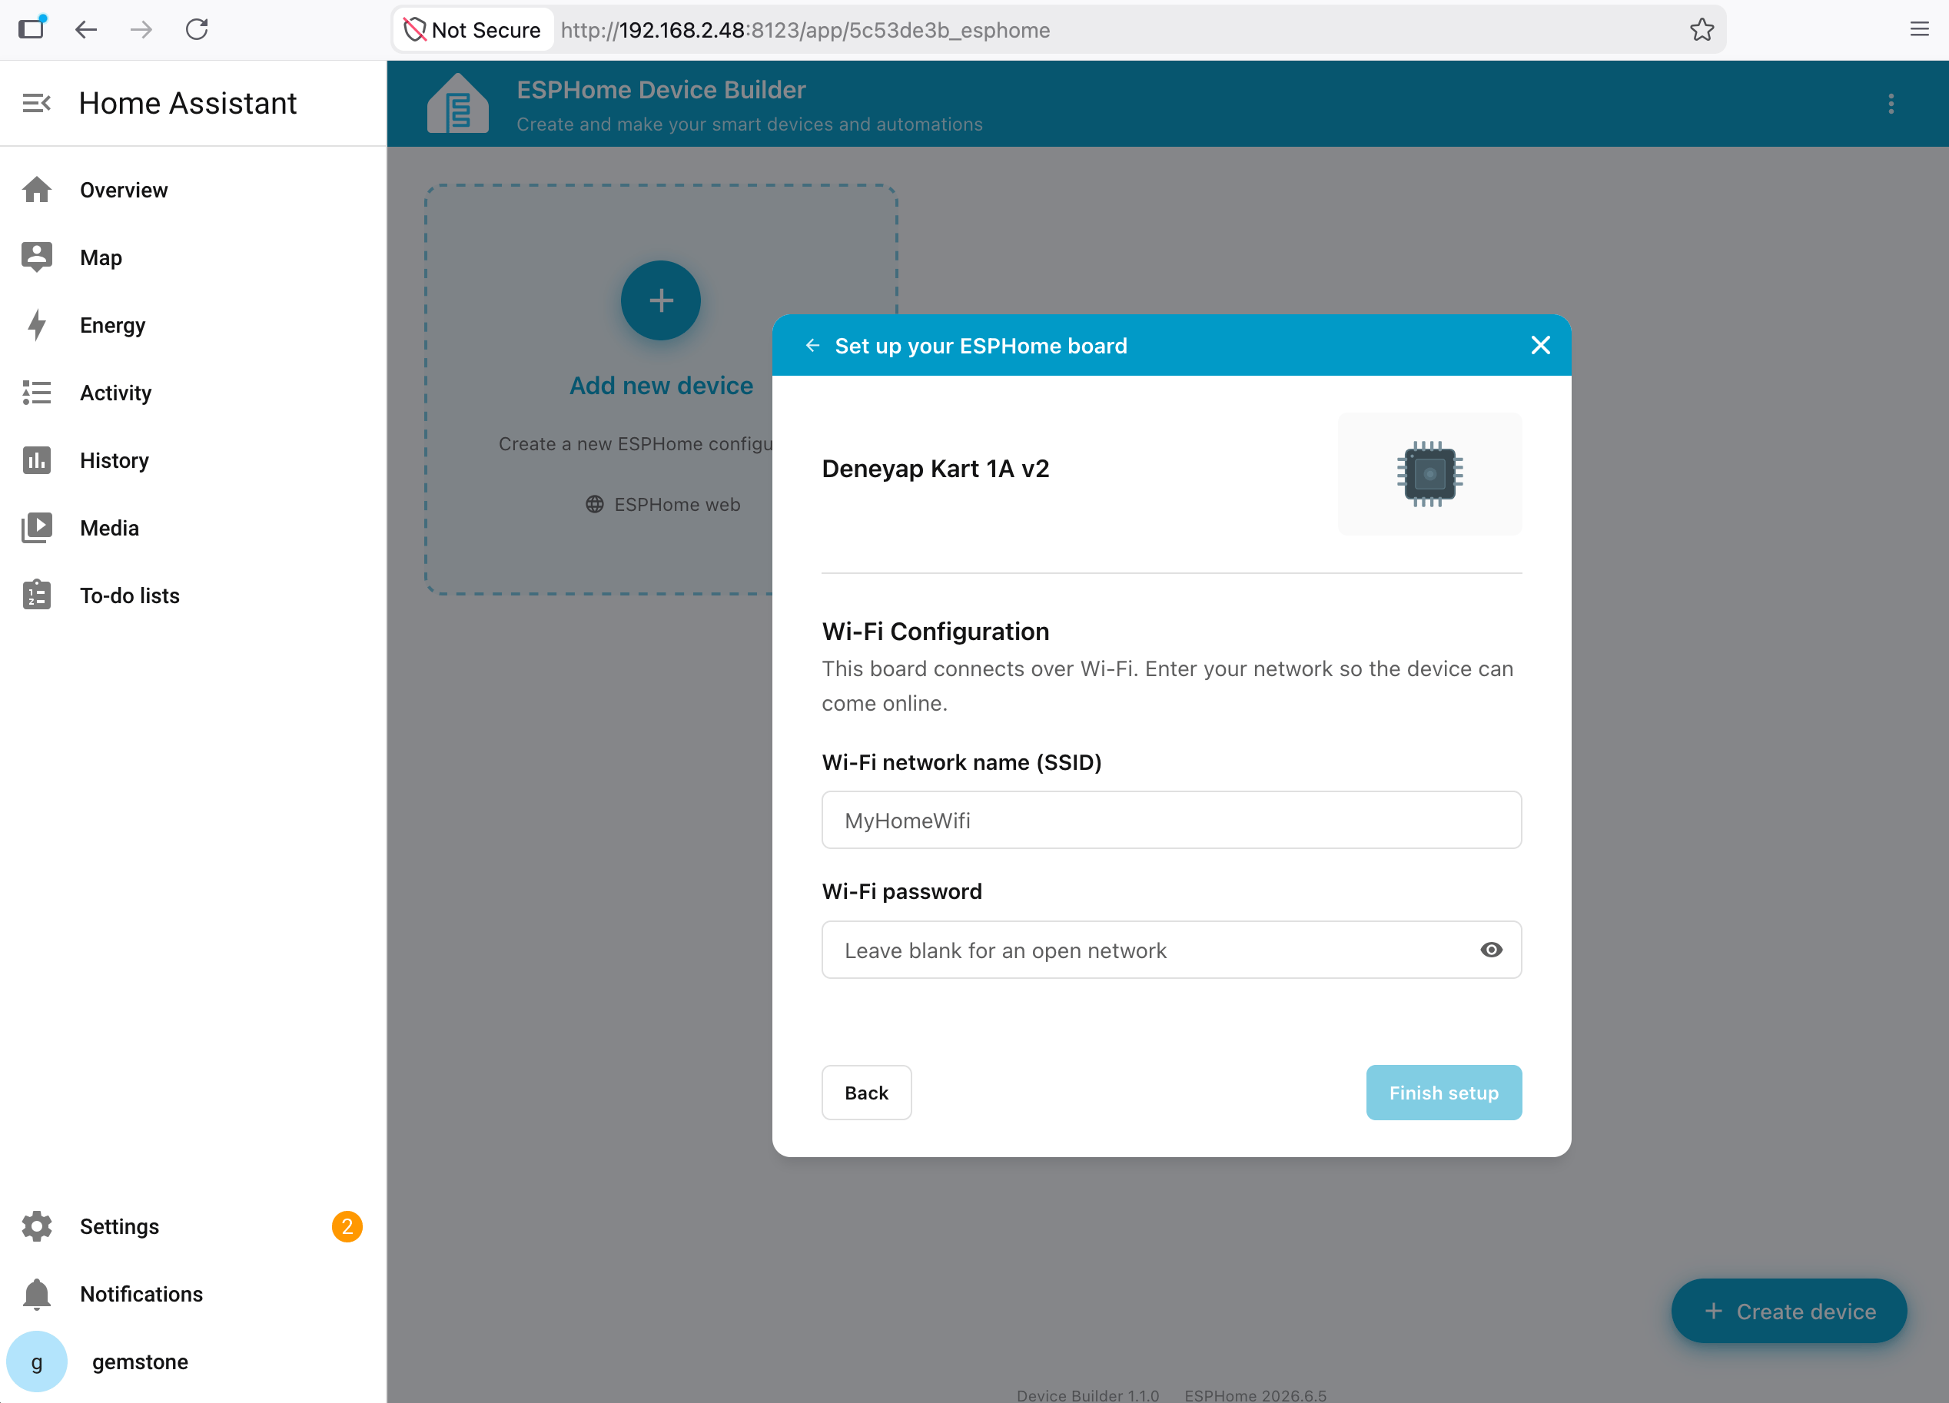Screen dimensions: 1949x1403
Task: Click the ESPHome 2026.6.5 version text
Action: 1256,1395
